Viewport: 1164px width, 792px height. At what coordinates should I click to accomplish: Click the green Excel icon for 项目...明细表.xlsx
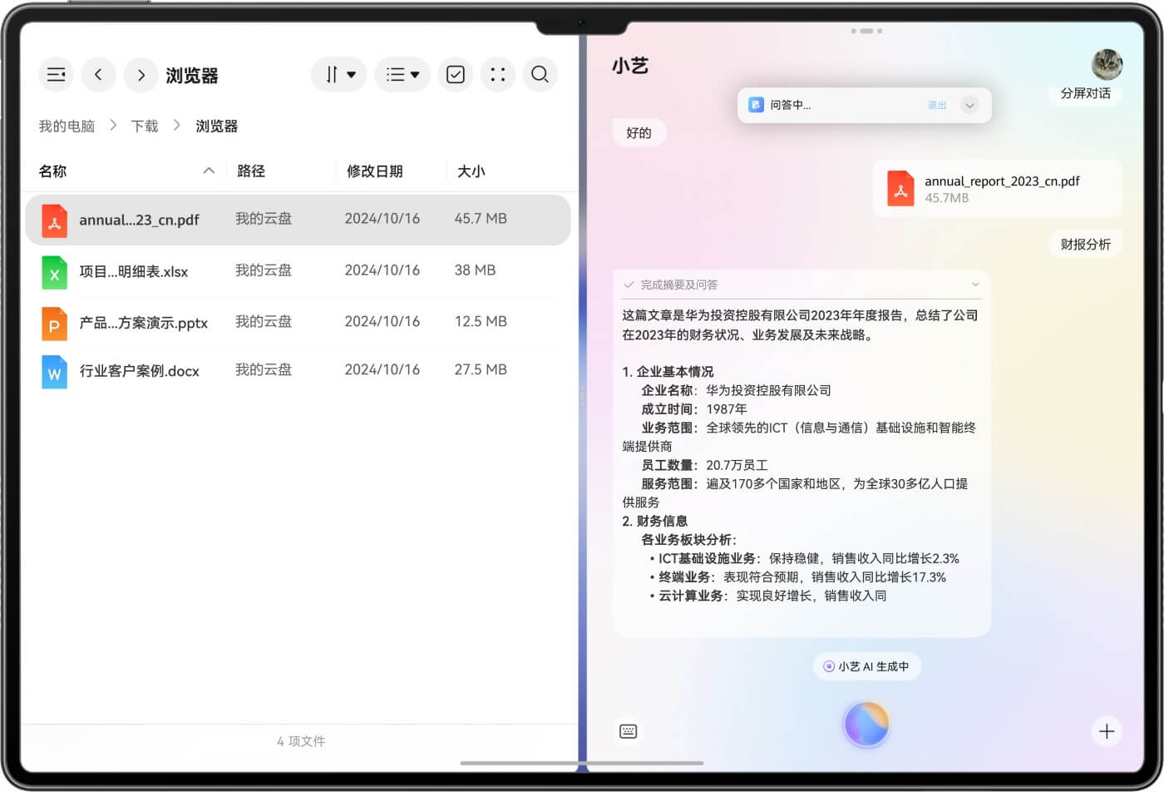coord(54,272)
